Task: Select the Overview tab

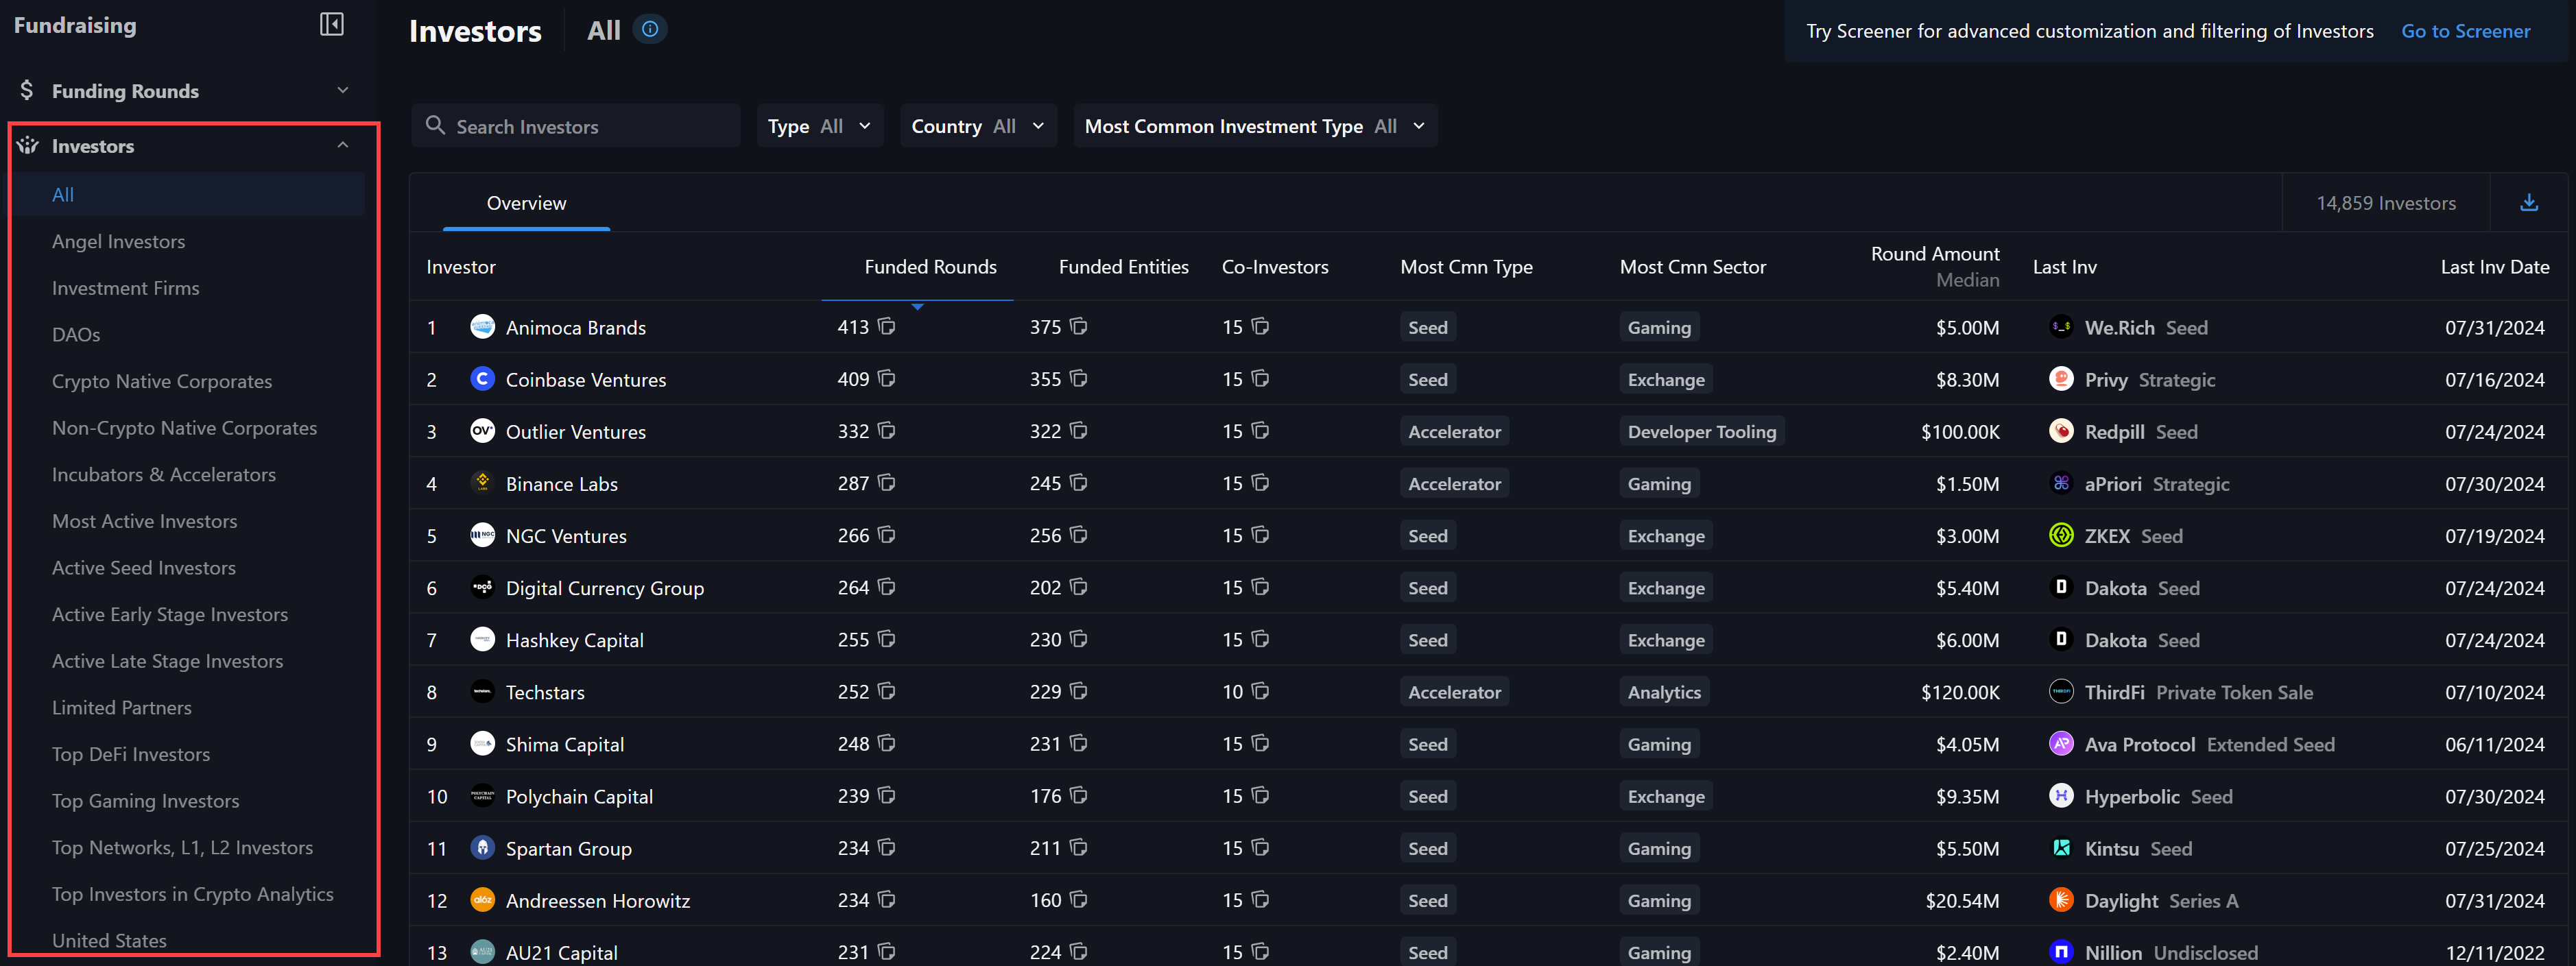Action: point(526,203)
